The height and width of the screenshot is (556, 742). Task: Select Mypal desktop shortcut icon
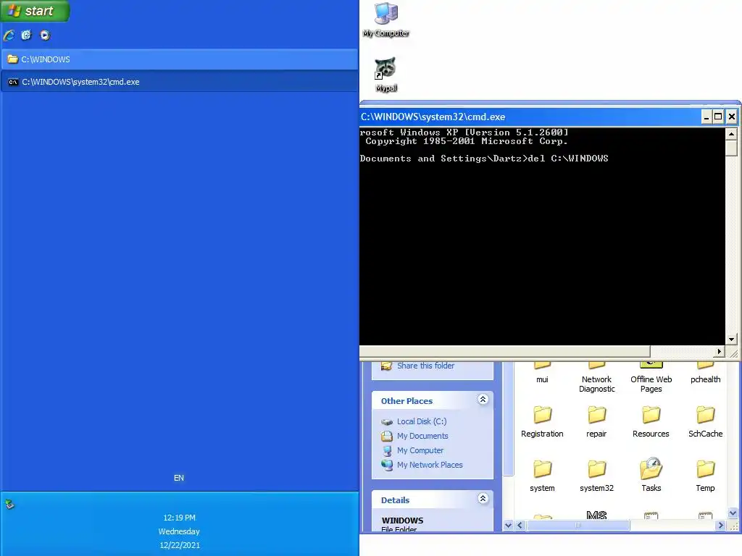tap(386, 75)
